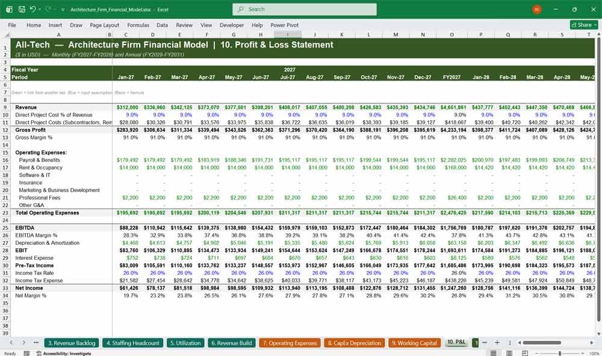Switch to 5. Utilization sheet tab
602x356 pixels.
[x=185, y=343]
